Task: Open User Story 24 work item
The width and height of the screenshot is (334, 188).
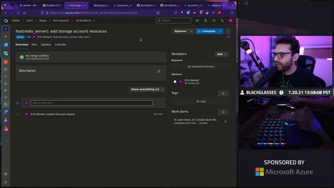Action: [x=198, y=120]
